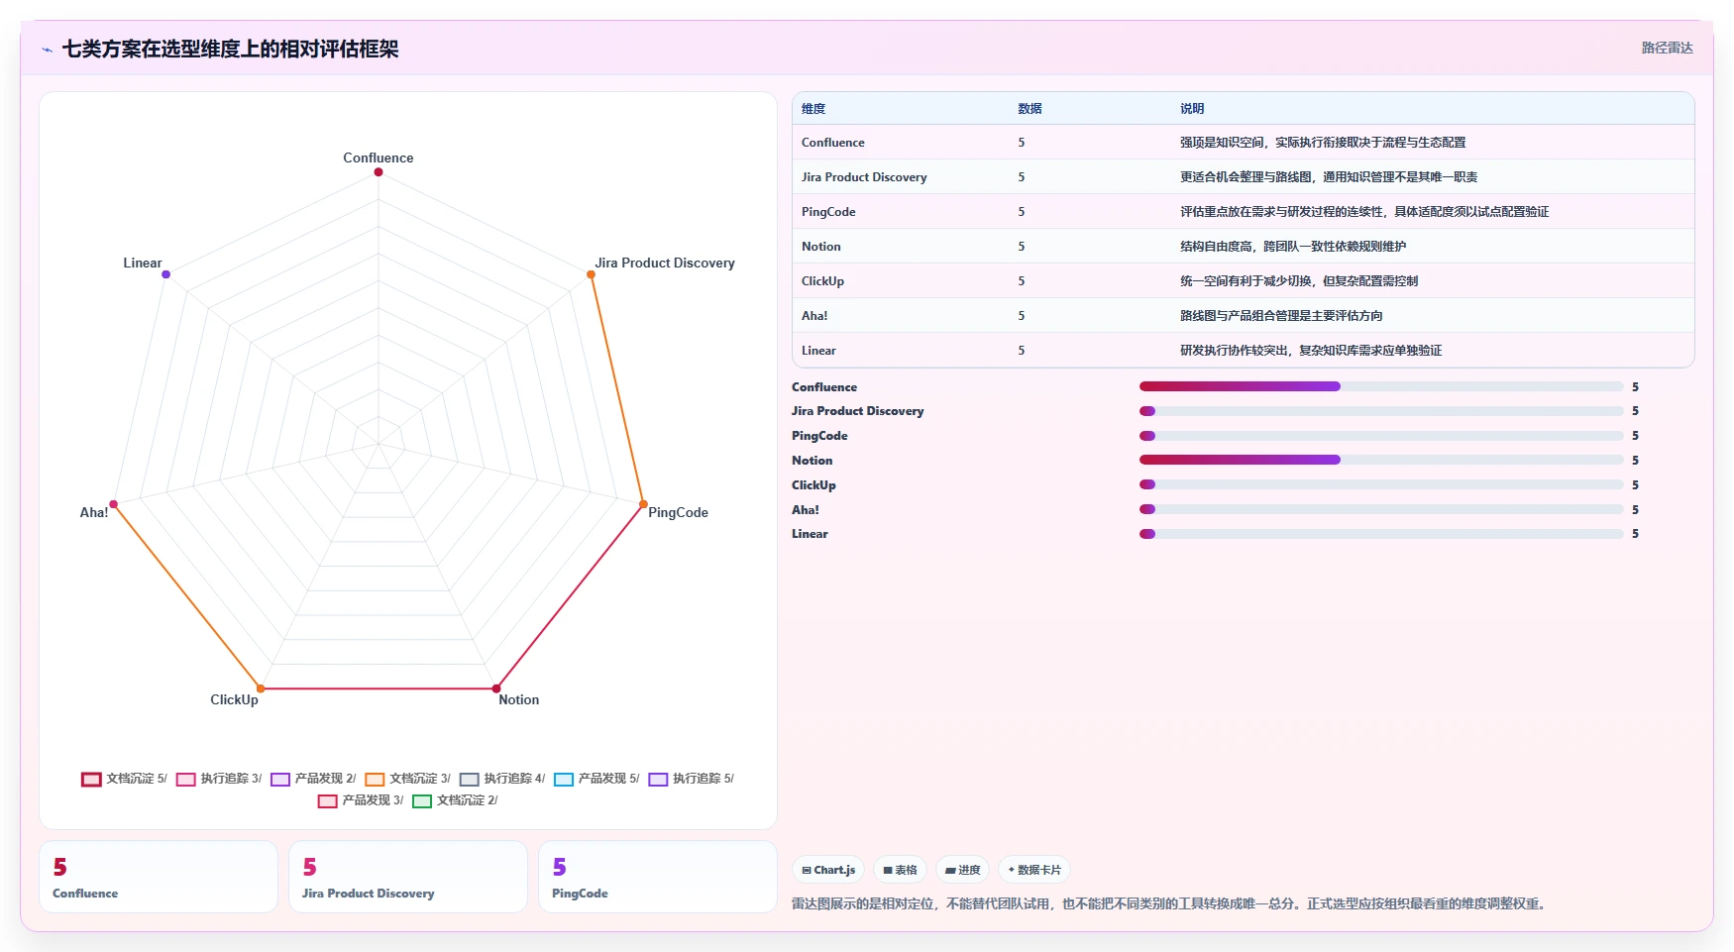The height and width of the screenshot is (952, 1734).
Task: Toggle the 执行追踪 3/ legend series
Action: (219, 779)
